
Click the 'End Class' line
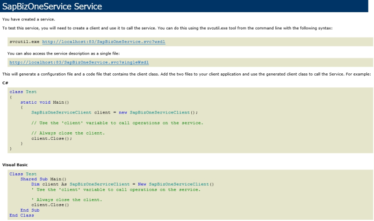coord(22,215)
